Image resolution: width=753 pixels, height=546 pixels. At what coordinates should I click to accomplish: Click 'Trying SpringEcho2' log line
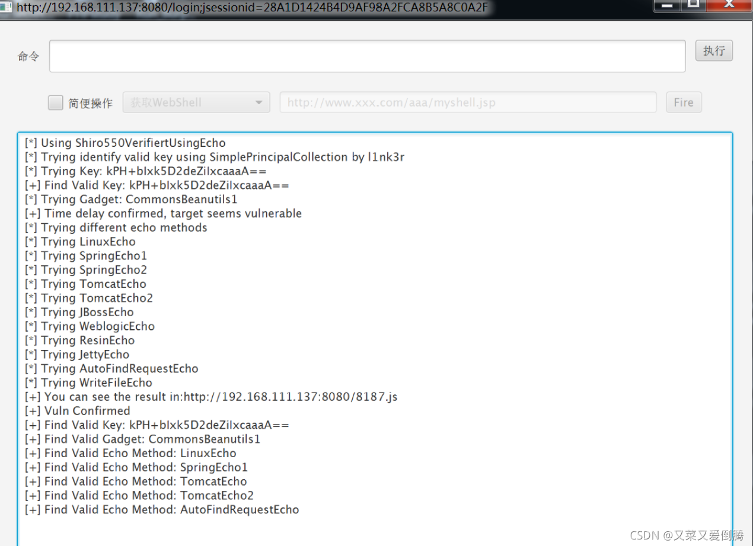tap(86, 269)
